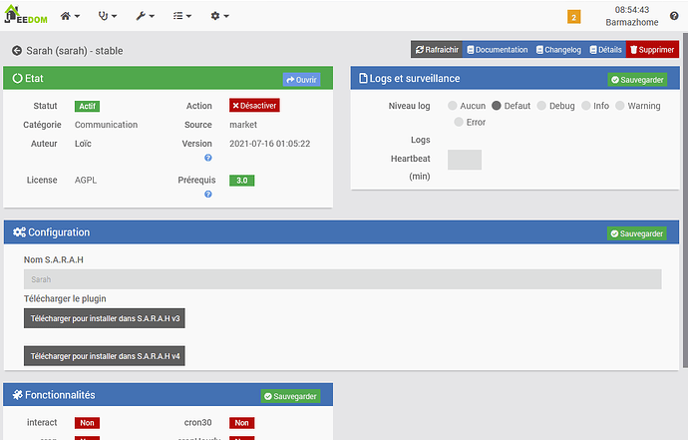Open plugin Détails
688x440 pixels.
[x=605, y=50]
